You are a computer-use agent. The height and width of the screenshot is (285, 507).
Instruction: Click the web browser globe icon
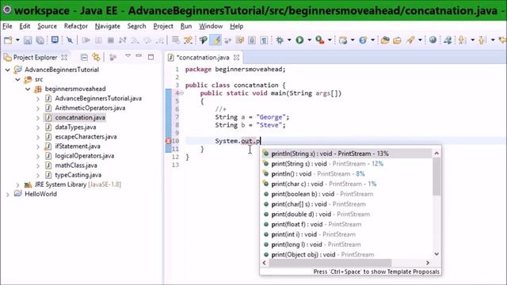[x=433, y=40]
